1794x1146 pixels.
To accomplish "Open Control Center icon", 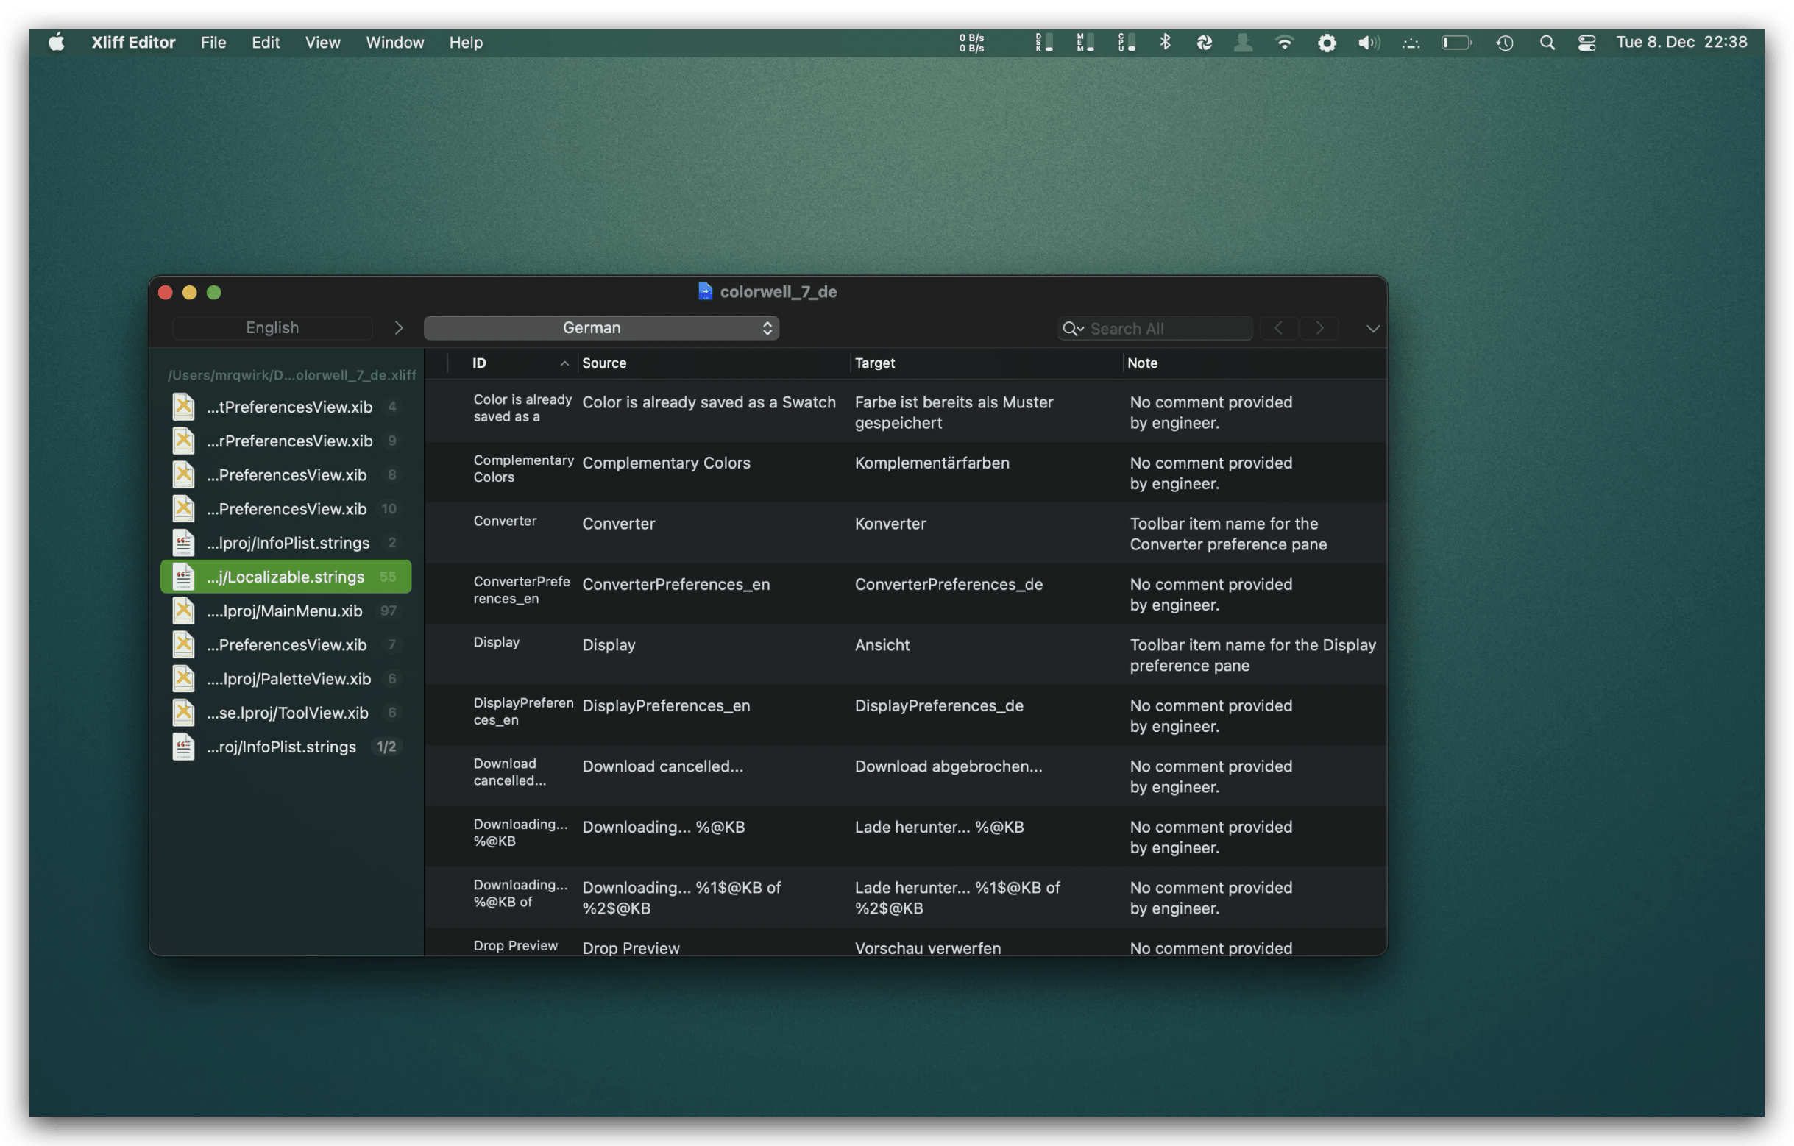I will pyautogui.click(x=1587, y=43).
